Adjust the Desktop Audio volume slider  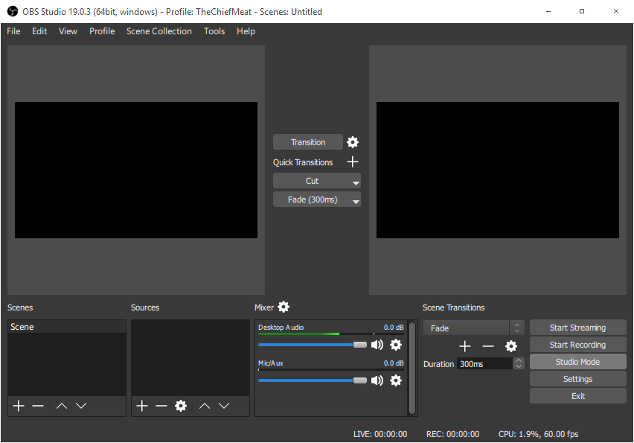(312, 345)
